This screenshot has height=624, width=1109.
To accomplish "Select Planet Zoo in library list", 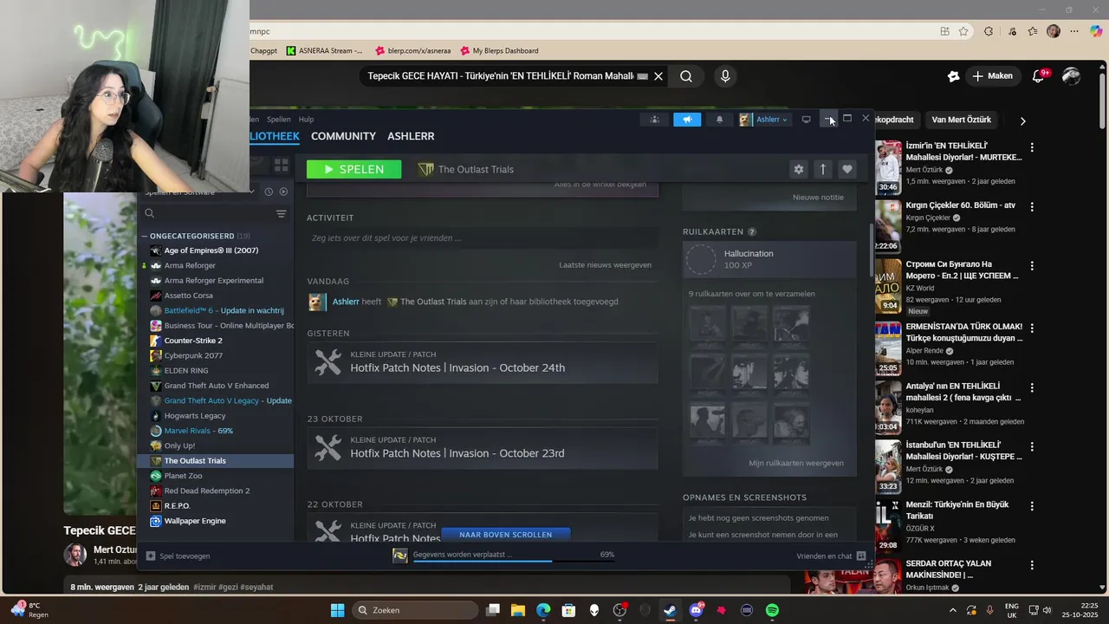I will click(217, 476).
